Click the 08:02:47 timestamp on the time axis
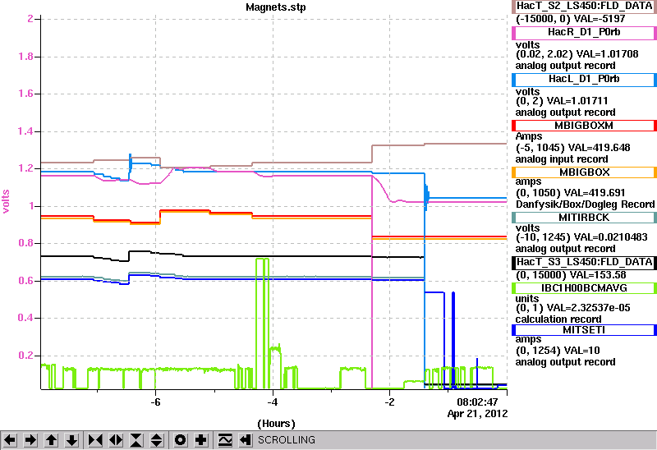The height and width of the screenshot is (450, 657). point(477,402)
